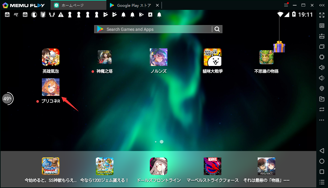This screenshot has height=188, width=328.
Task: Click the APK install icon on the sidebar
Action: [x=322, y=36]
